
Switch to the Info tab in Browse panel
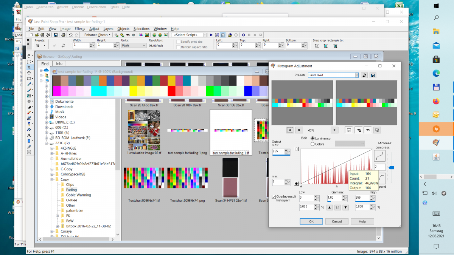[59, 64]
